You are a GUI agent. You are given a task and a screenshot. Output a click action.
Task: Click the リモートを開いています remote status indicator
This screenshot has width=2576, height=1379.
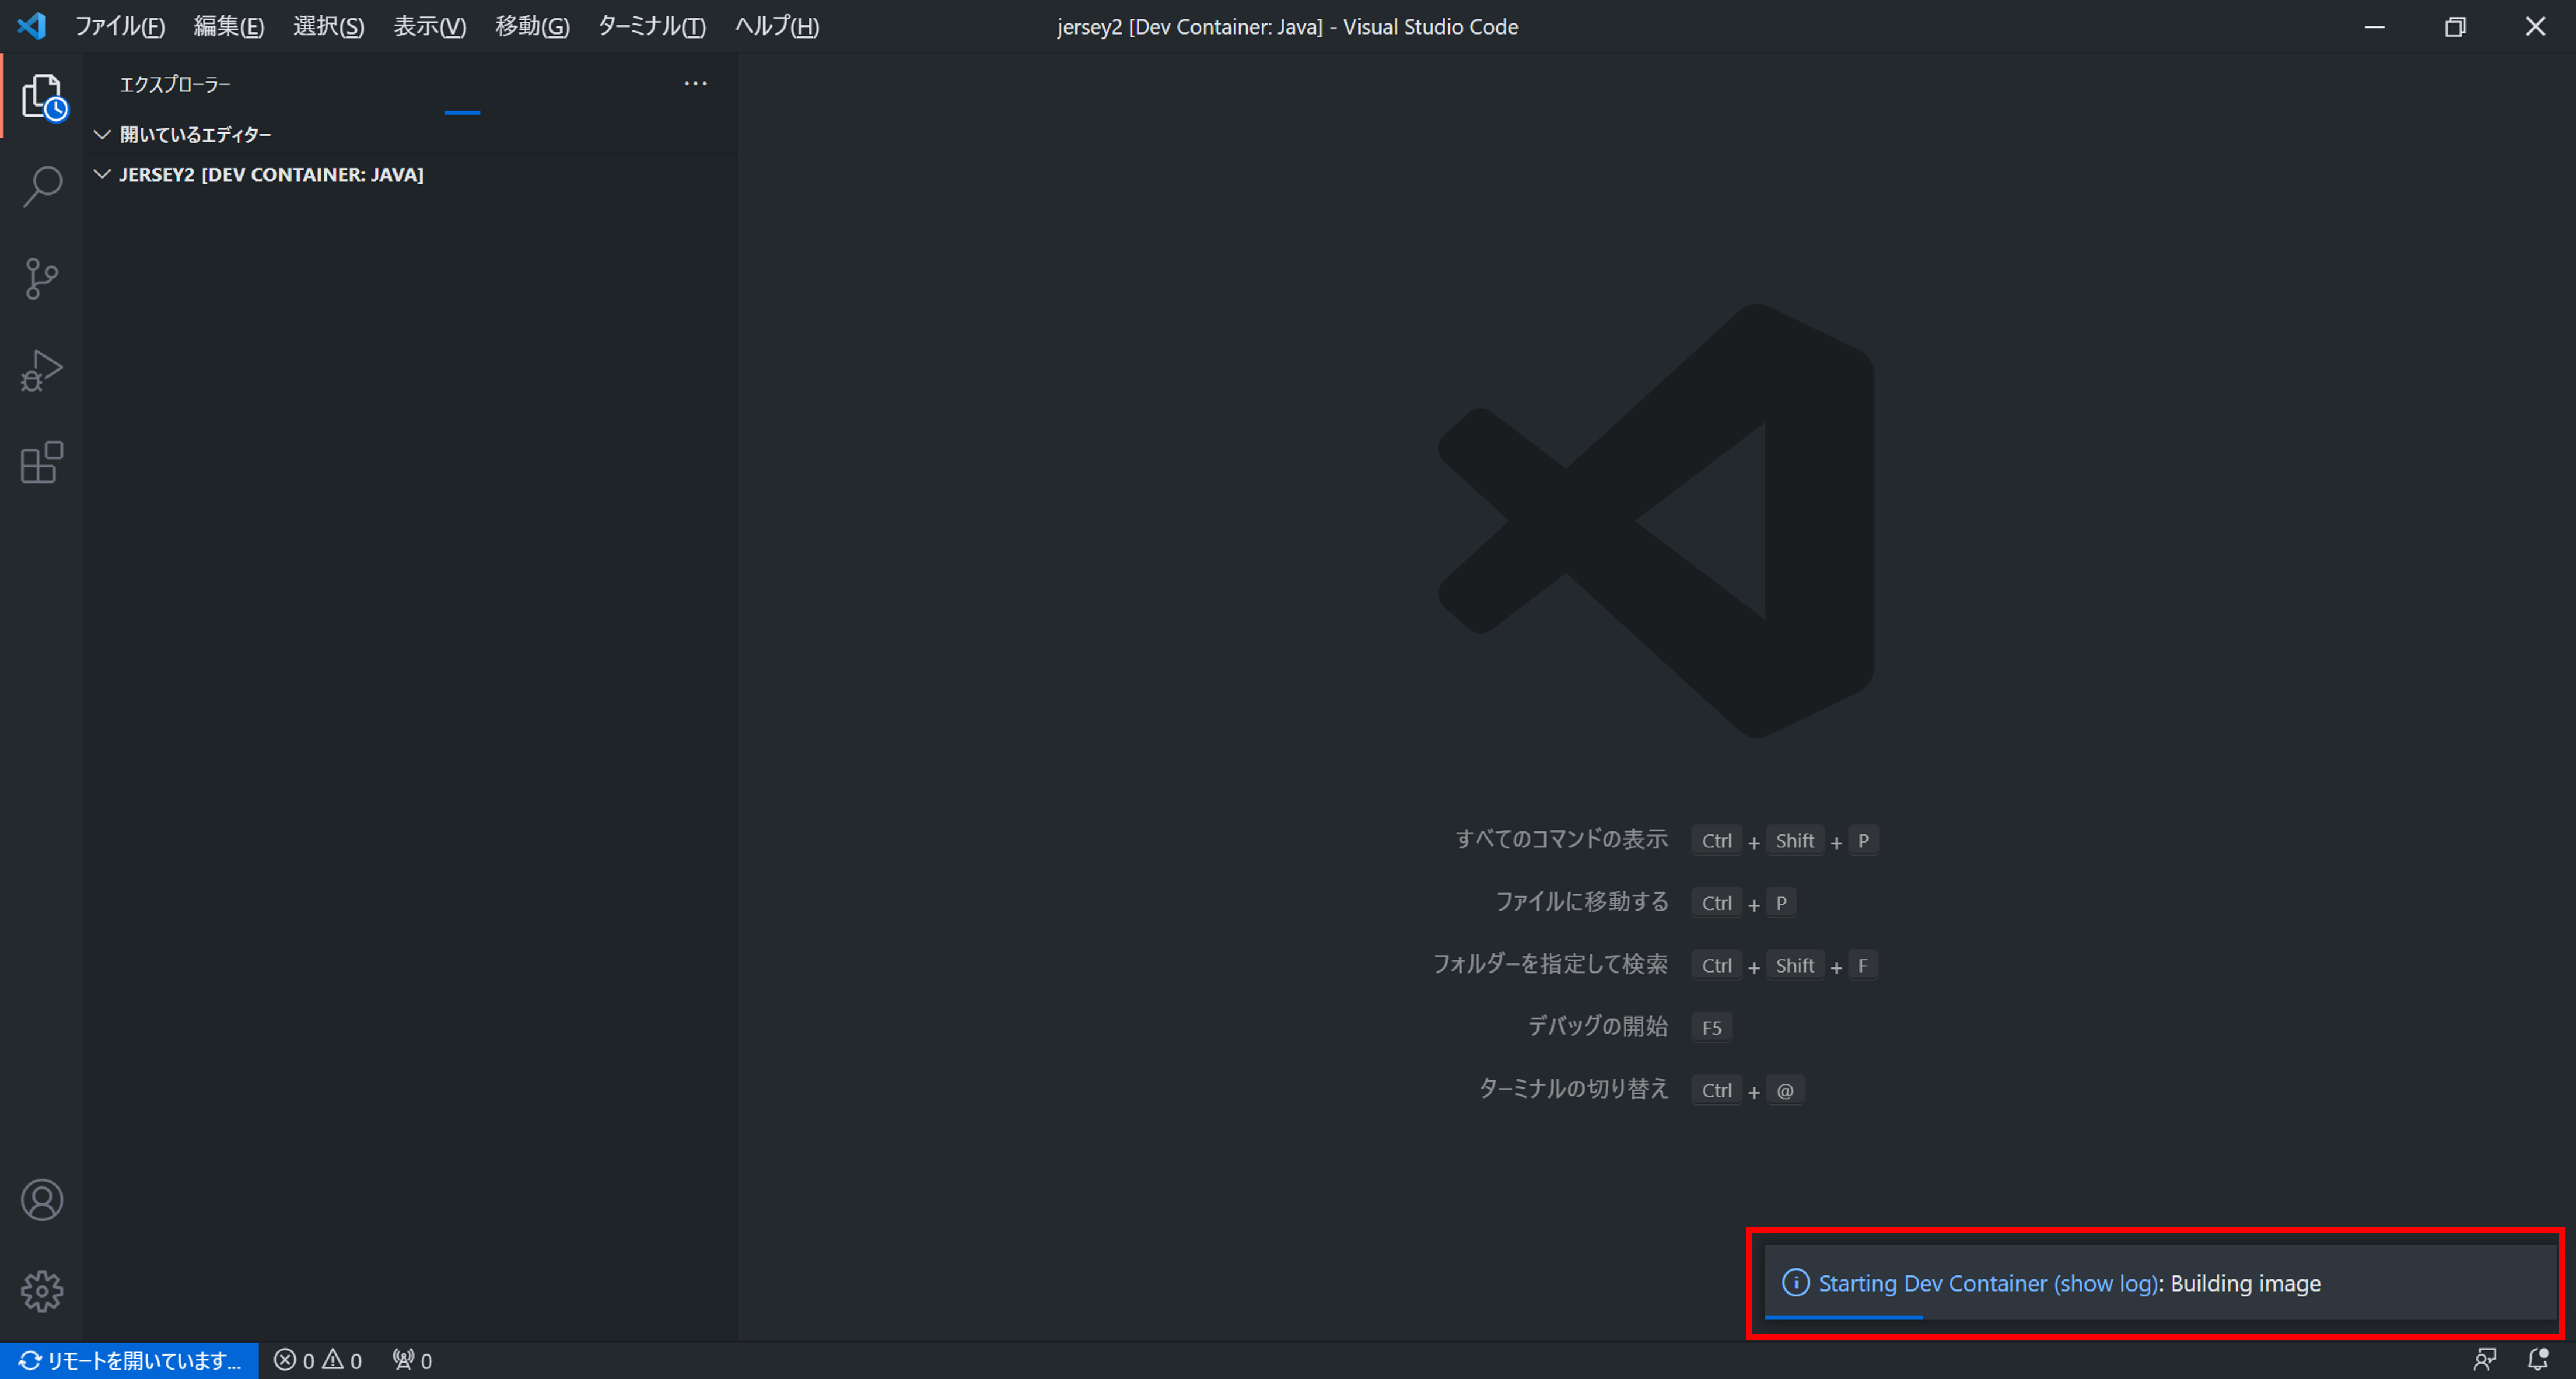click(130, 1360)
